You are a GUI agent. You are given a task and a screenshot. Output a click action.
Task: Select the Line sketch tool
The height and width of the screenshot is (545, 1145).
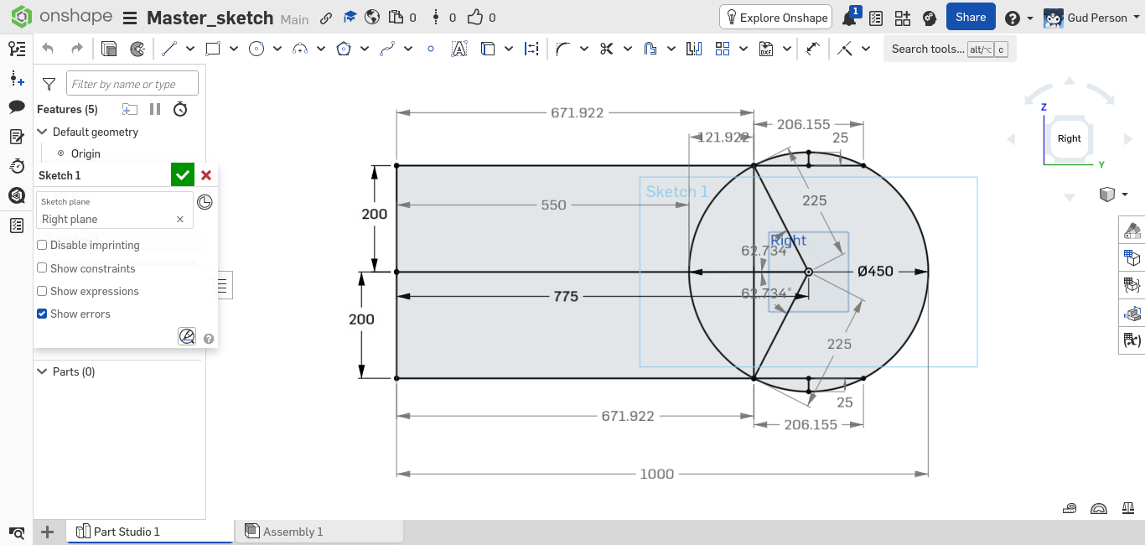pos(169,49)
